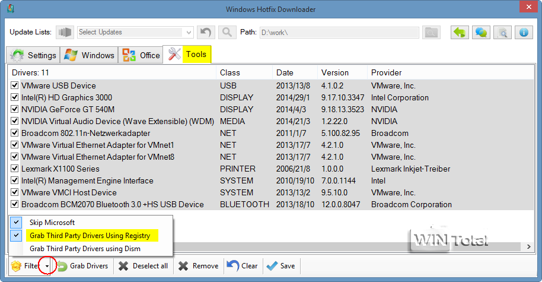
Task: Open the Filter dropdown arrow
Action: click(x=47, y=266)
